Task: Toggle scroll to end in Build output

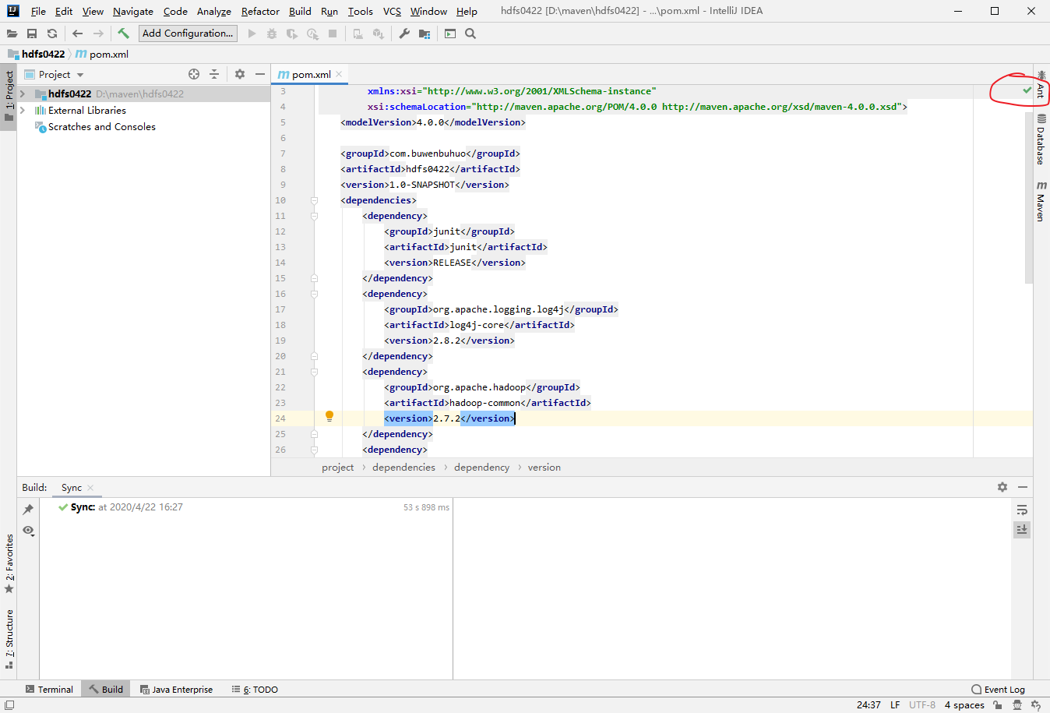Action: [1022, 529]
